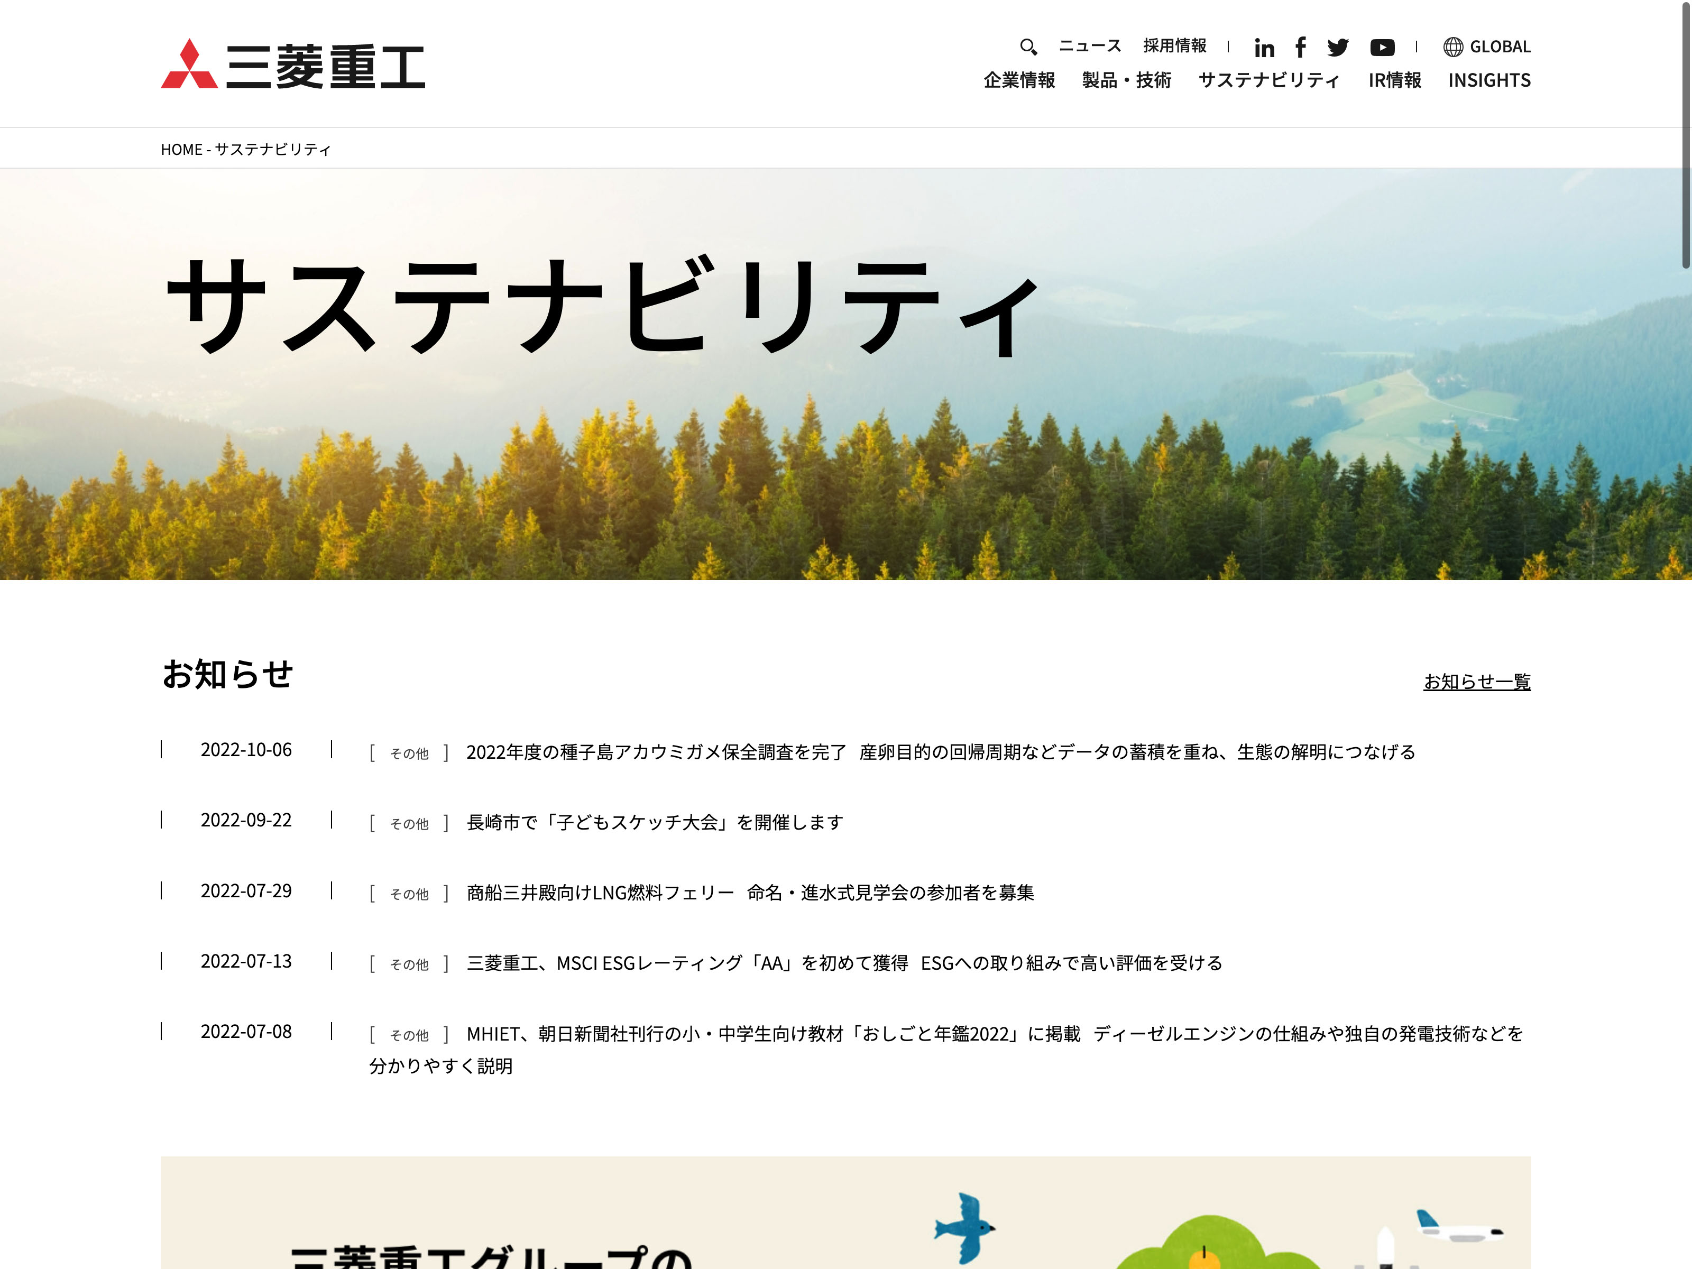Open the 長崎市 子どもスケッチ大会 news item
The width and height of the screenshot is (1692, 1269).
coord(655,822)
